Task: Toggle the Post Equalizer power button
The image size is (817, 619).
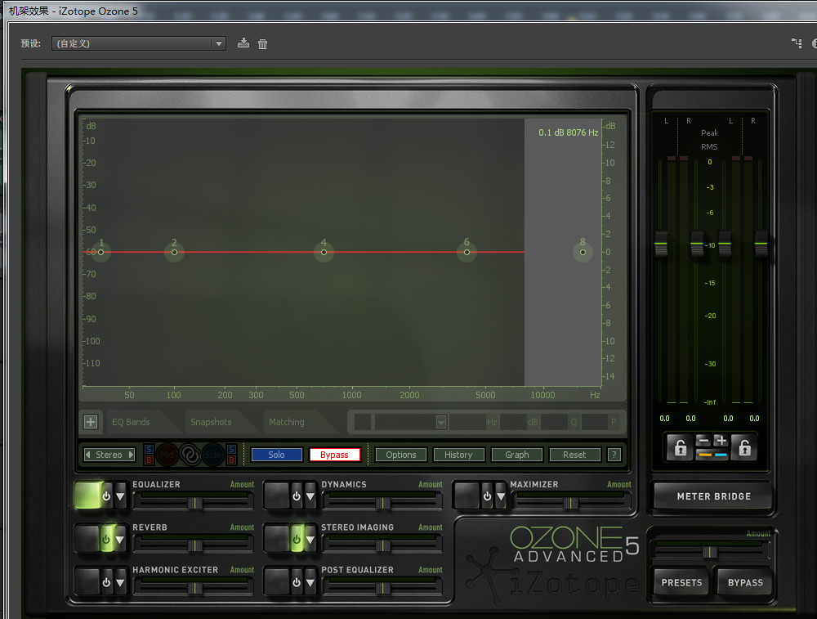Action: (297, 582)
